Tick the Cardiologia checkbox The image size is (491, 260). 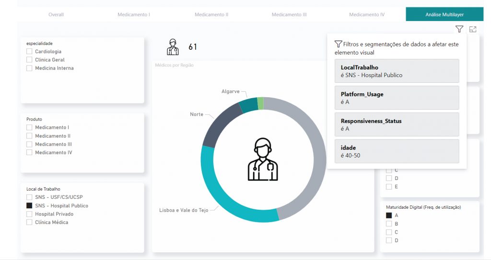click(30, 52)
